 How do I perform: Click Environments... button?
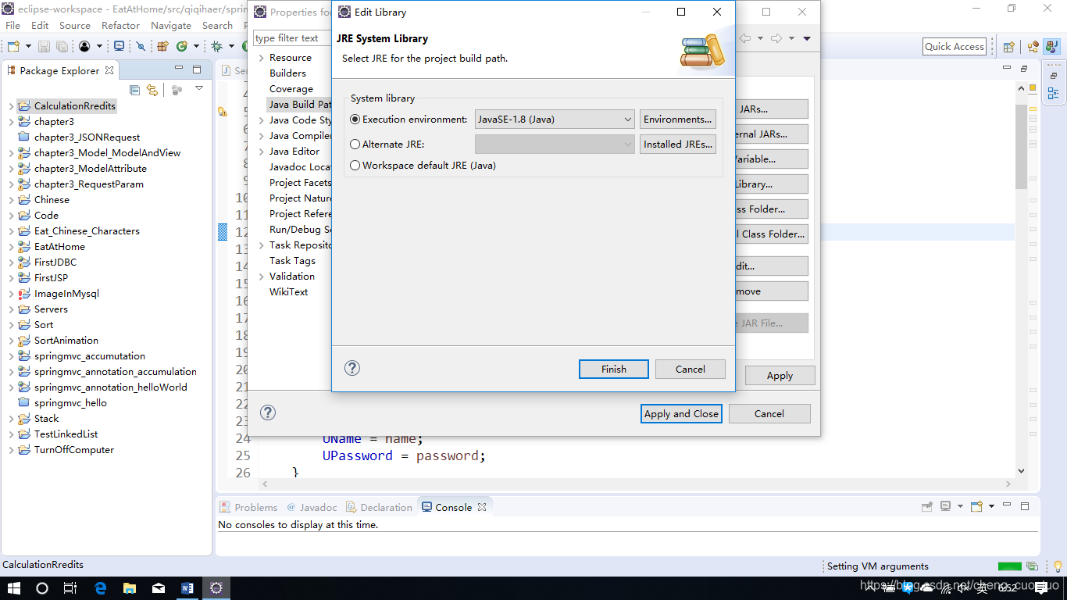(x=678, y=120)
